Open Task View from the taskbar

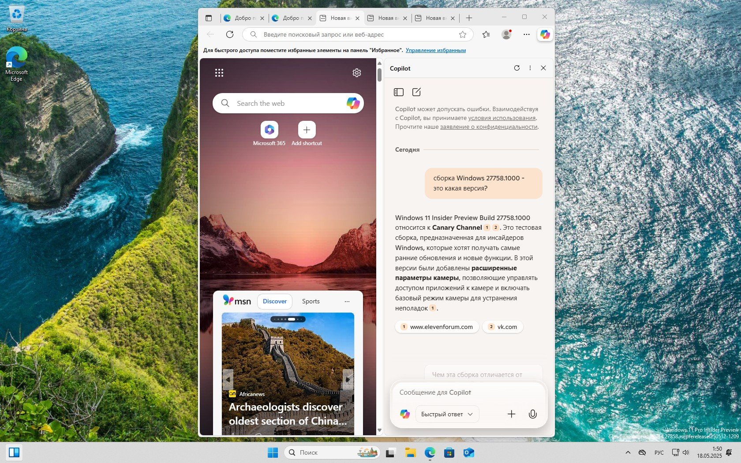coord(390,452)
